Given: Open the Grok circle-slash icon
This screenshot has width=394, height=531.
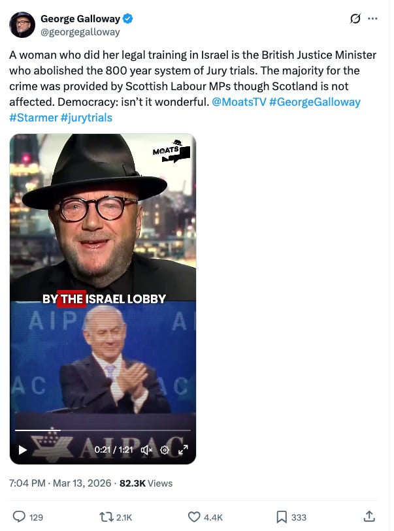Looking at the screenshot, I should tap(355, 19).
